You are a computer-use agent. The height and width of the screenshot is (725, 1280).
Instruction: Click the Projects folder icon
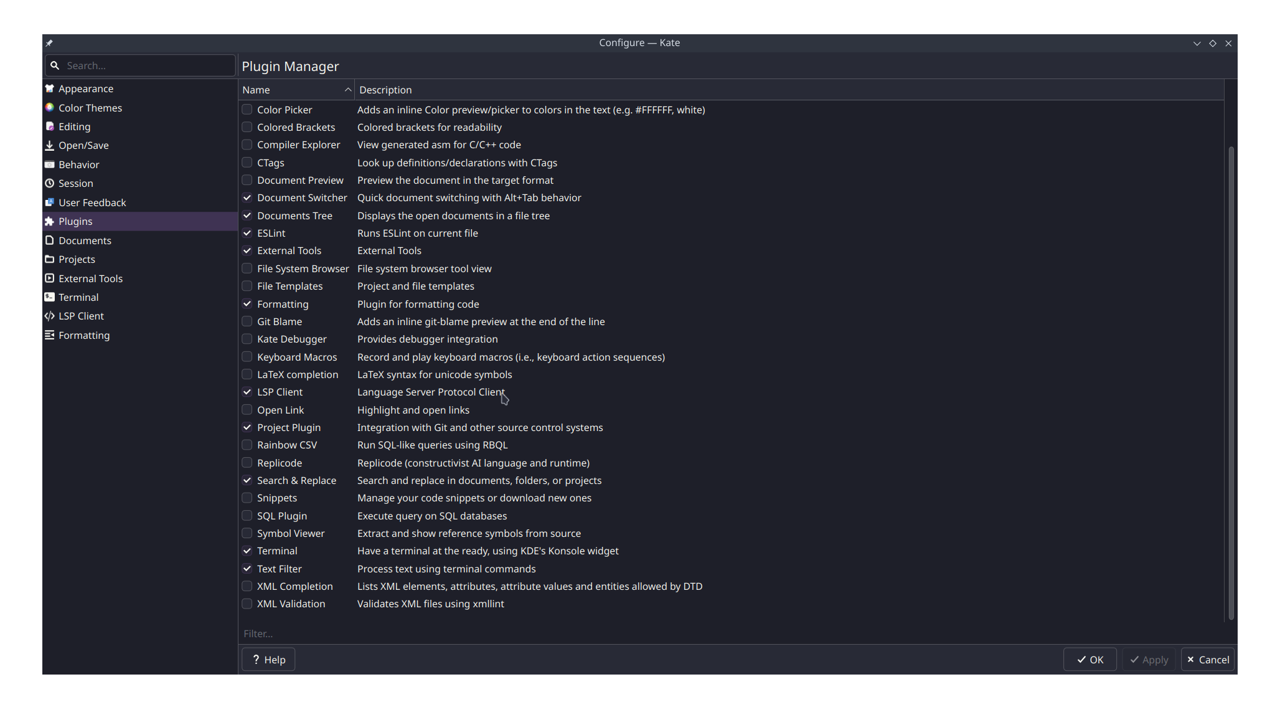[50, 259]
